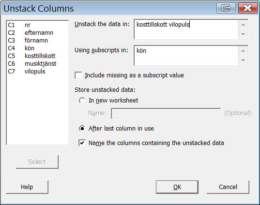Click the OK button
260x205 pixels.
click(177, 187)
